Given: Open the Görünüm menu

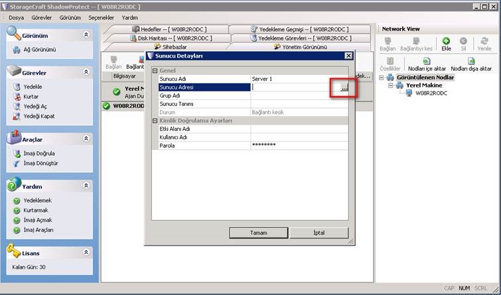Looking at the screenshot, I should tap(70, 18).
